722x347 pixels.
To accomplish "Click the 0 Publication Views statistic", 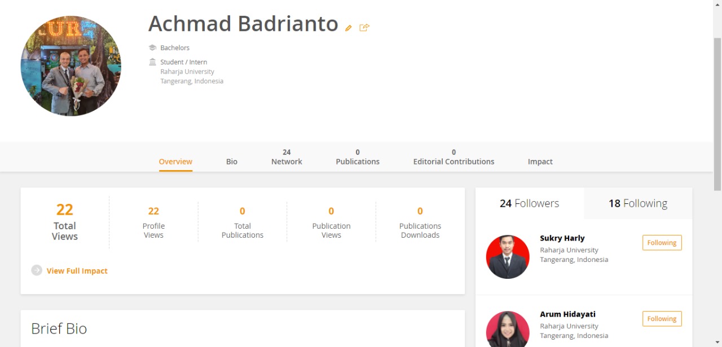I will point(331,223).
